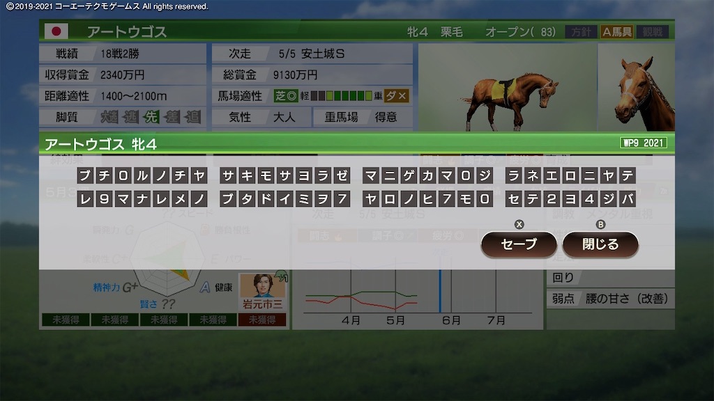Select password block ヤロノヒ7モ0
Viewport: 714px width, 401px height.
[x=428, y=198]
